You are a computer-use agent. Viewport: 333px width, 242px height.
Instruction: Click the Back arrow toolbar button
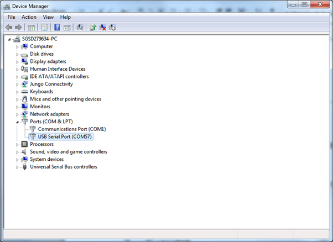pyautogui.click(x=9, y=27)
